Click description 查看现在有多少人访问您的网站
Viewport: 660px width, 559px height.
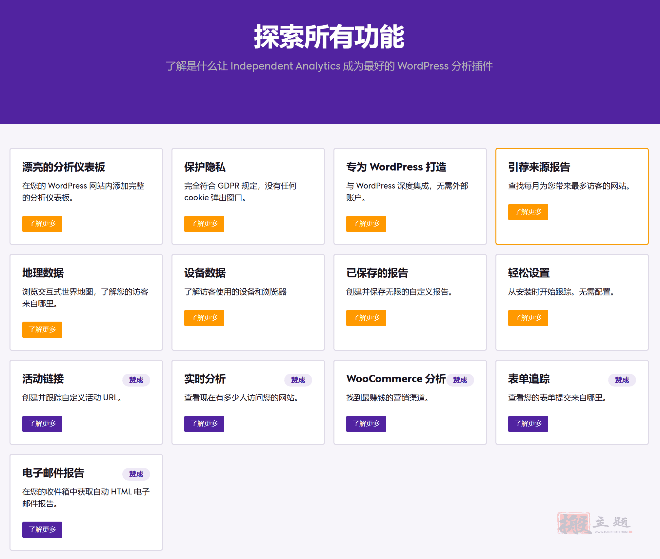click(x=241, y=398)
